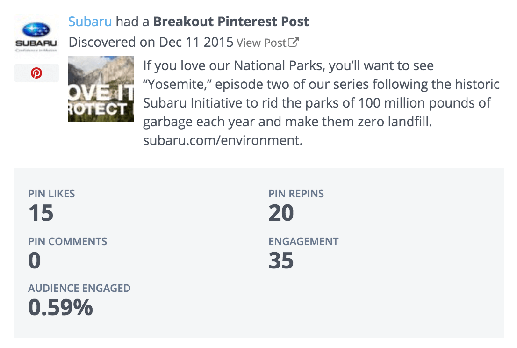Click the post description about National Parks
Screen dimensions: 517x348
coord(321,103)
